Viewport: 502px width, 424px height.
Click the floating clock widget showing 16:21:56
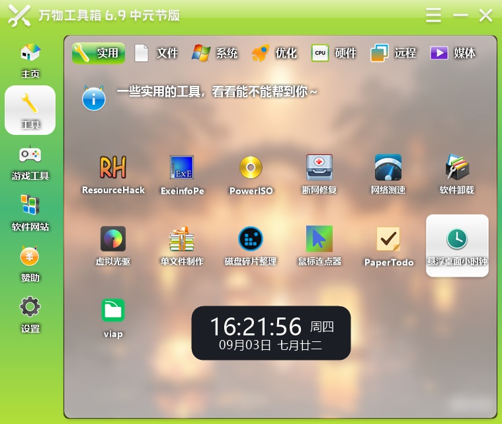271,333
